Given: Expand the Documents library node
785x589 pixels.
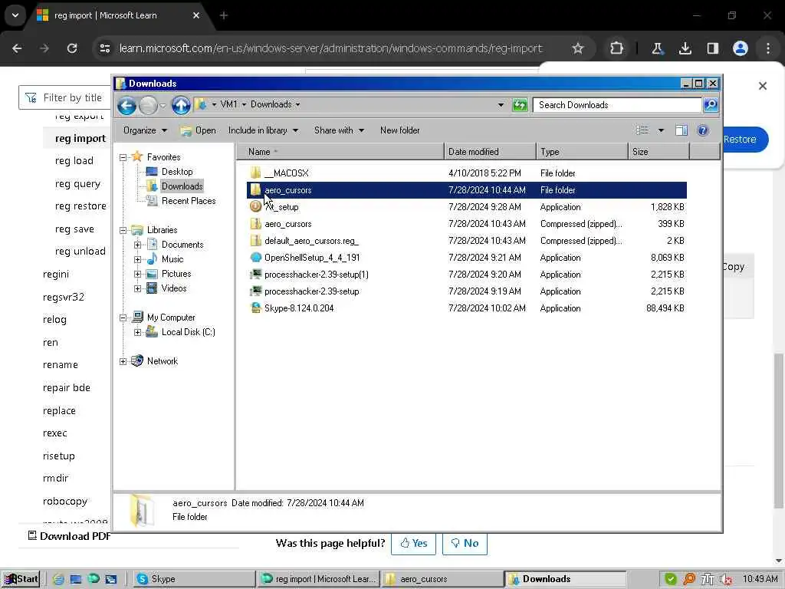Looking at the screenshot, I should (138, 245).
